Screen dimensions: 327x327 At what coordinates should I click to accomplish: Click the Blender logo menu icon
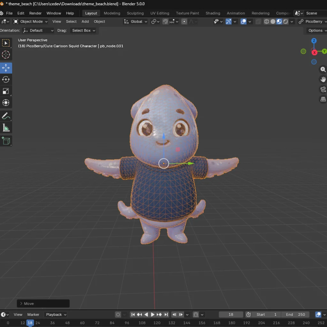coord(2,13)
